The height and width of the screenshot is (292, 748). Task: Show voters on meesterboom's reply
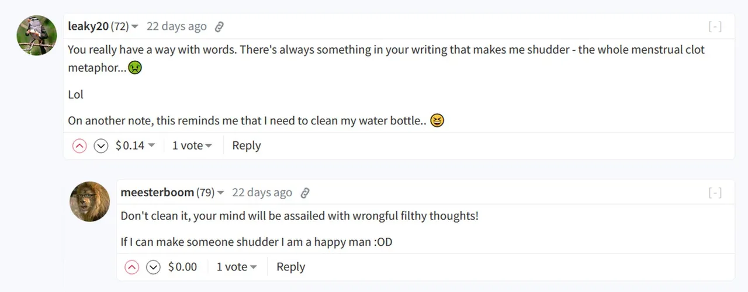click(237, 267)
